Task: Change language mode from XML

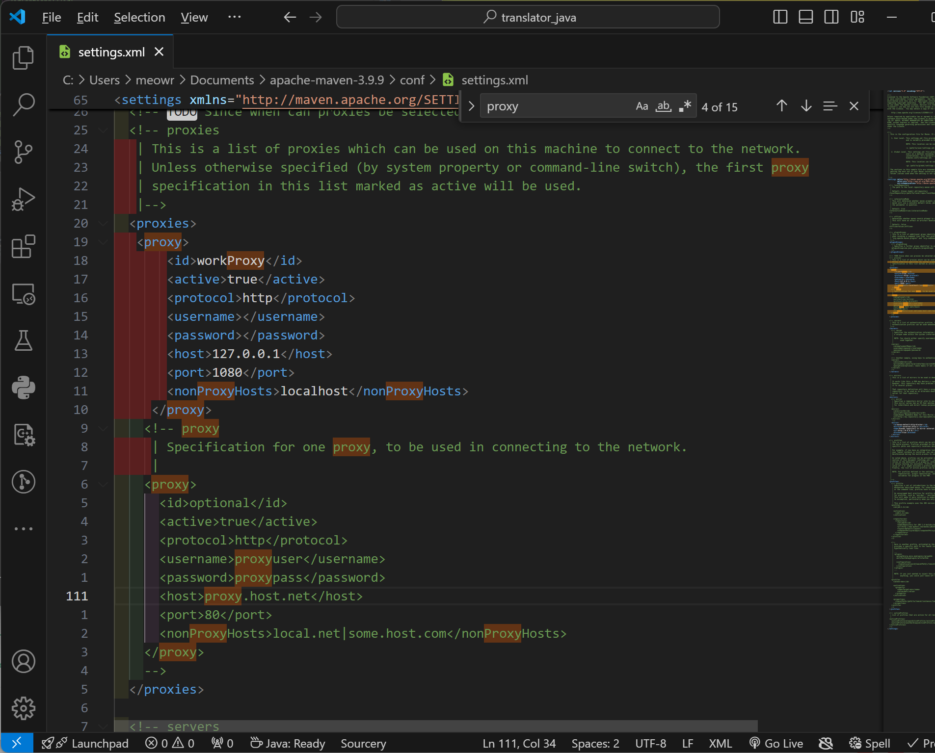Action: 720,744
